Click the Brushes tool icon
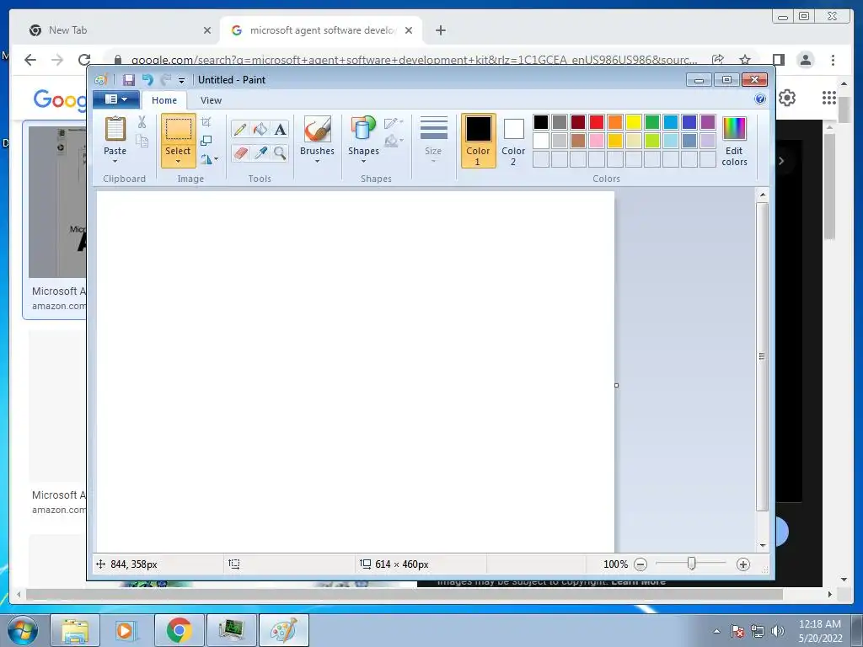Viewport: 863px width, 647px height. point(318,129)
